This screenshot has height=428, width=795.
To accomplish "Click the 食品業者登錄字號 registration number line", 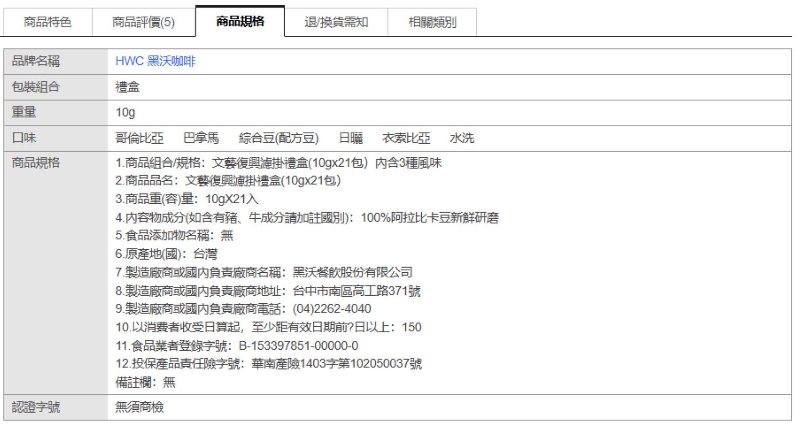I will pos(237,346).
